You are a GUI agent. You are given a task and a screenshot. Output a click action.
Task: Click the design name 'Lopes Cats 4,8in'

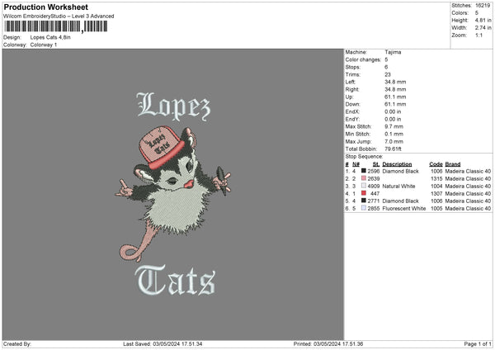coord(50,37)
